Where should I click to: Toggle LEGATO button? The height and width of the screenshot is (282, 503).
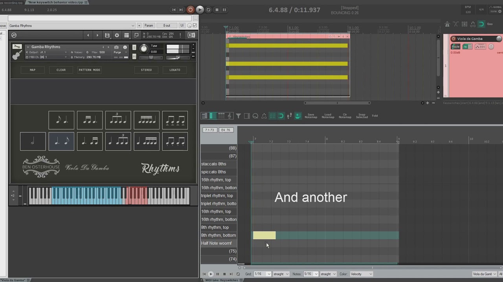click(175, 70)
